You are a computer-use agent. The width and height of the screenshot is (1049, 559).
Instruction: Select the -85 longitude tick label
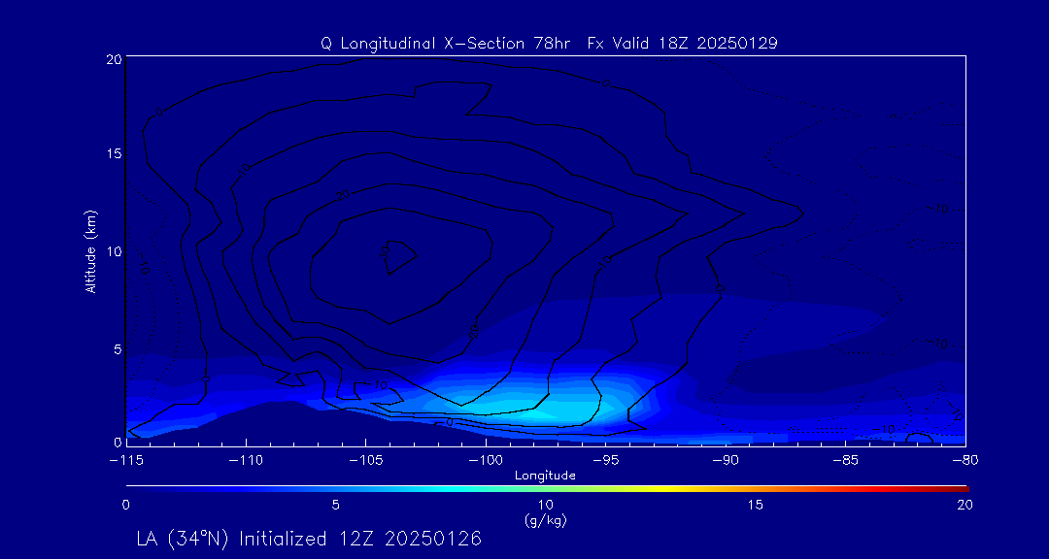tap(846, 461)
